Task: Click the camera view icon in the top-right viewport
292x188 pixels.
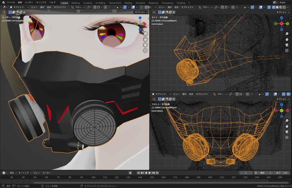Action: [287, 45]
